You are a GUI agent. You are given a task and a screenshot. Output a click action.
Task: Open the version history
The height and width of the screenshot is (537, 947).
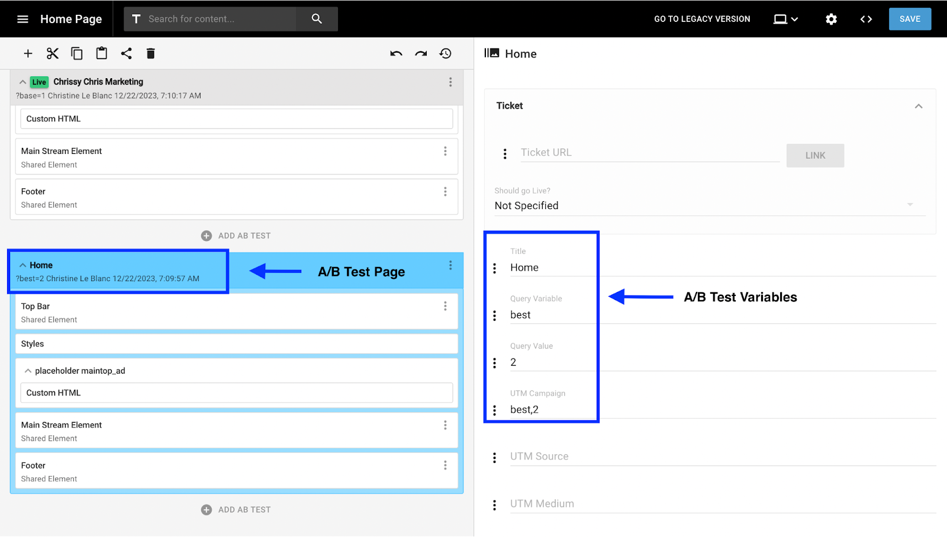(x=445, y=53)
